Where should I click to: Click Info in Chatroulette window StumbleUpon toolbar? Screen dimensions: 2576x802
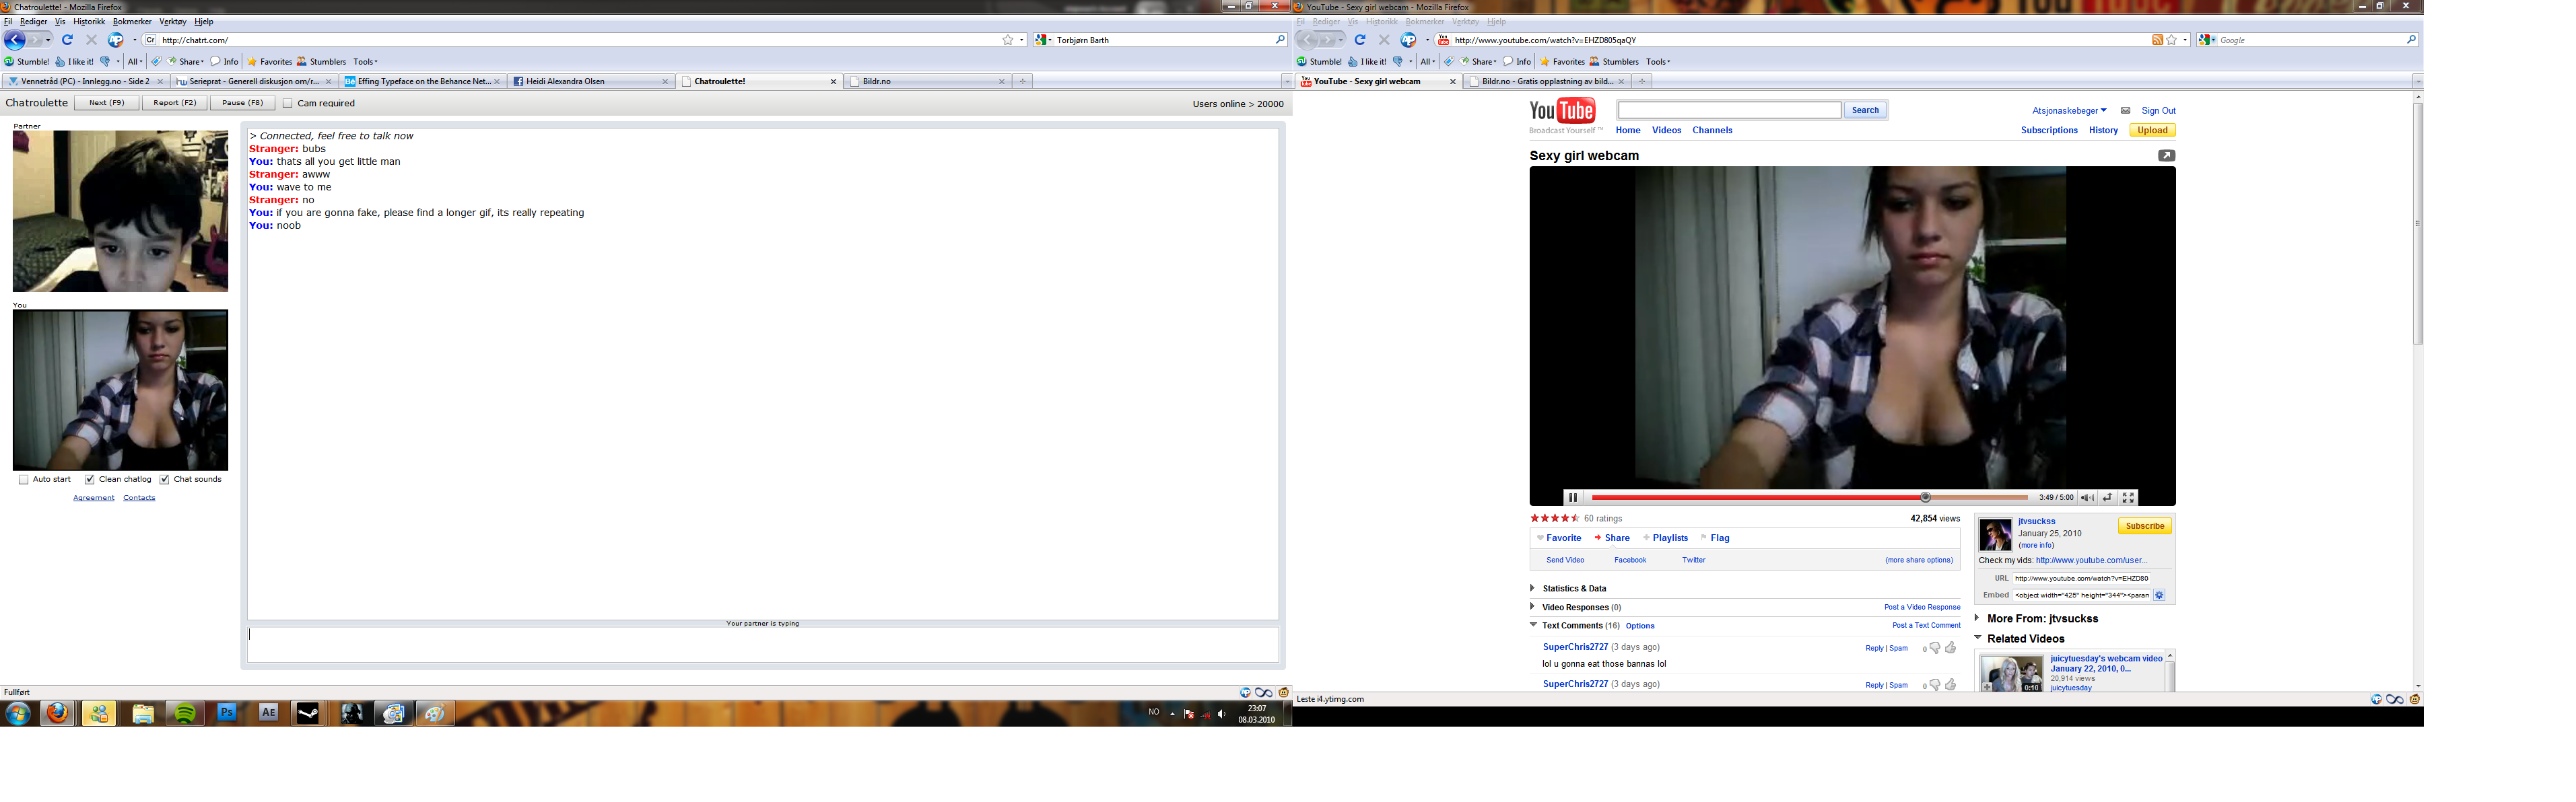tap(224, 62)
